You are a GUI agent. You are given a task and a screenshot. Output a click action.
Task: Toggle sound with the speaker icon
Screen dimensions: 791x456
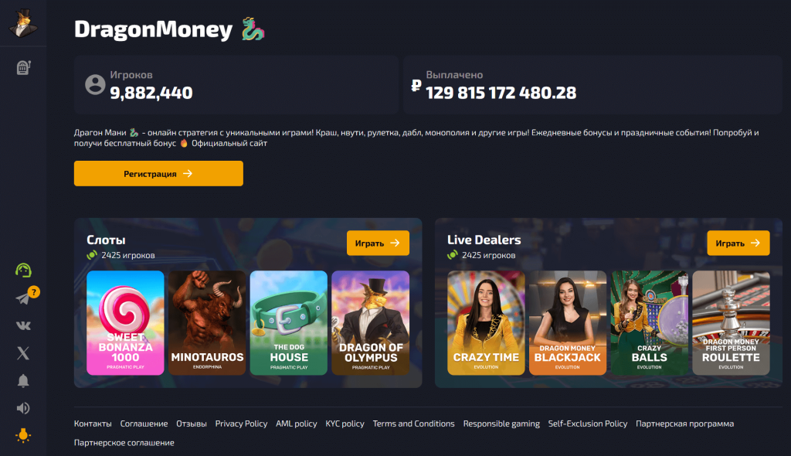point(23,408)
